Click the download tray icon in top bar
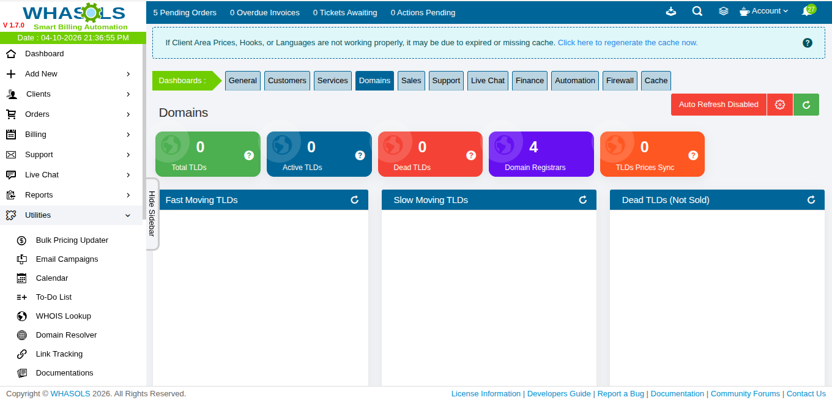 [x=671, y=12]
